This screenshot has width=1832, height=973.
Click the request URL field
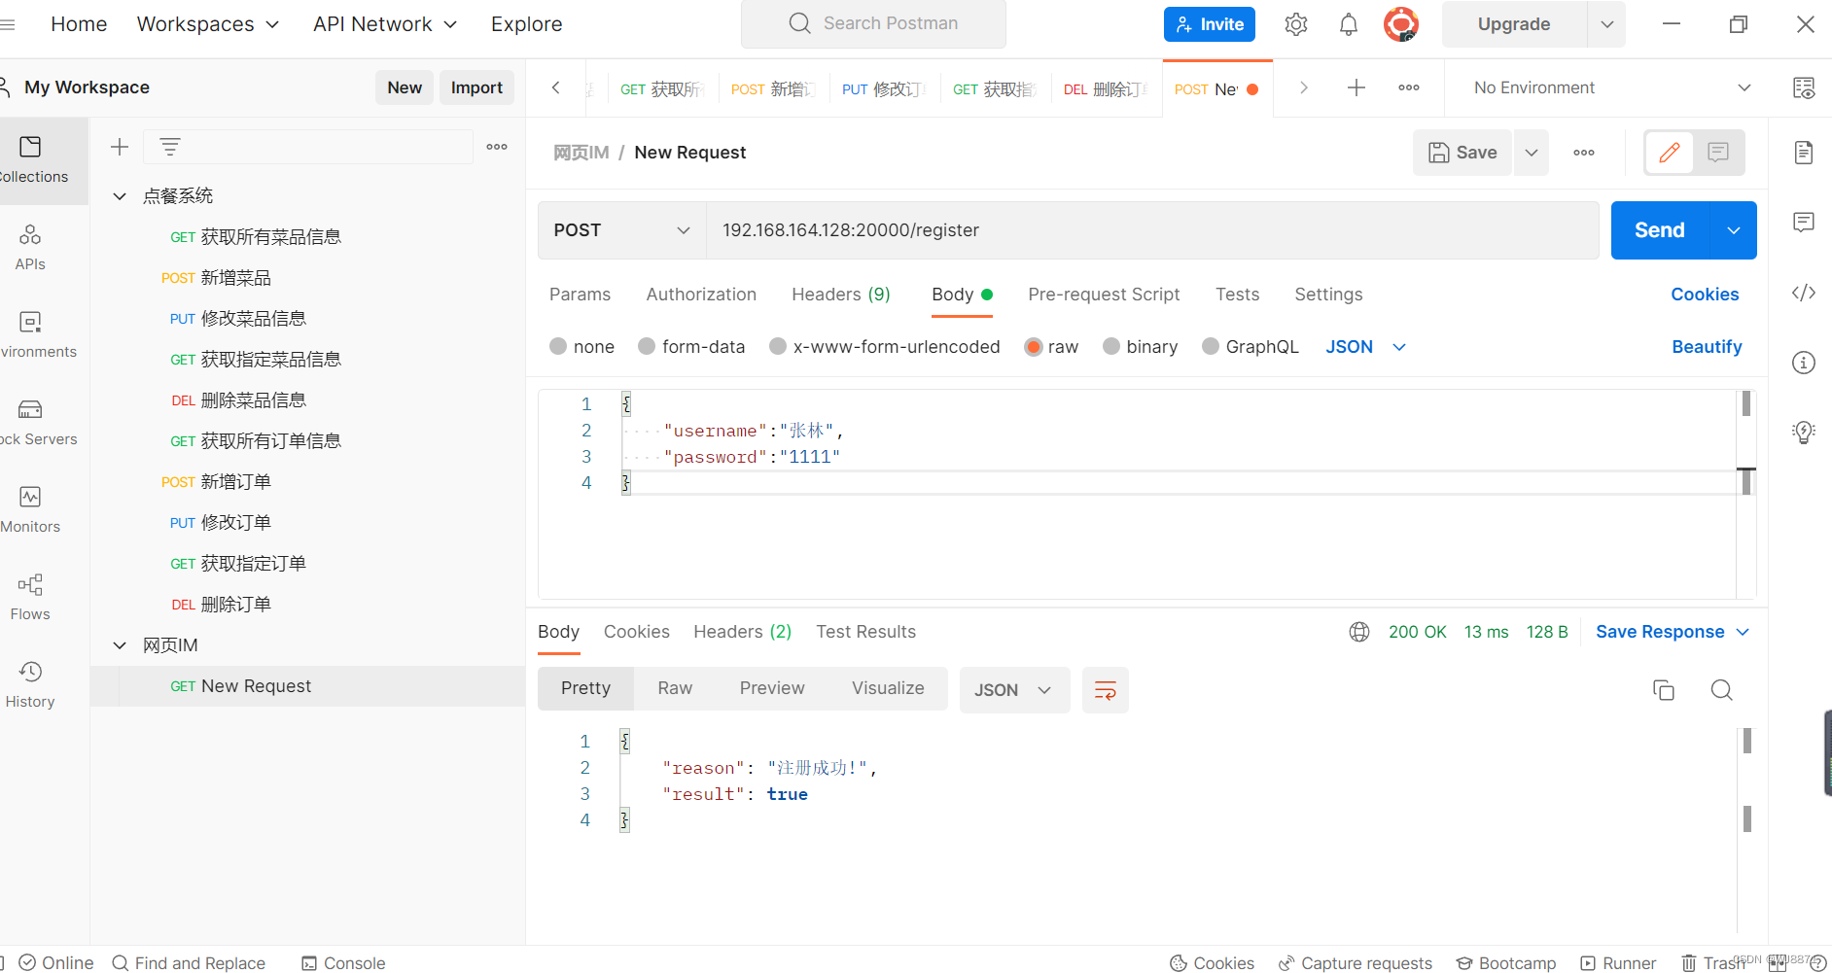point(1152,230)
